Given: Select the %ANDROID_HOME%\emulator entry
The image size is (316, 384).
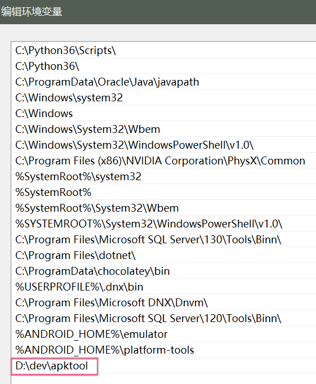Looking at the screenshot, I should pyautogui.click(x=164, y=334).
